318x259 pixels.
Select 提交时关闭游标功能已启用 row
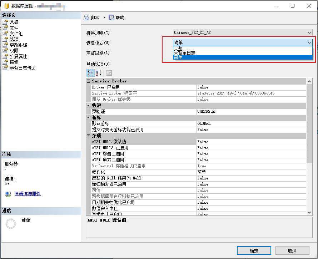coord(199,130)
